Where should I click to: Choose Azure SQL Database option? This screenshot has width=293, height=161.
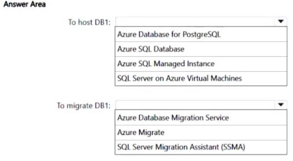[x=201, y=49]
